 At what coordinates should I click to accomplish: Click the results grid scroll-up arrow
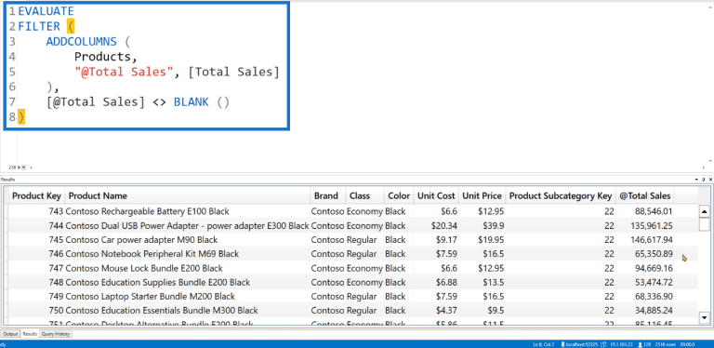click(704, 212)
